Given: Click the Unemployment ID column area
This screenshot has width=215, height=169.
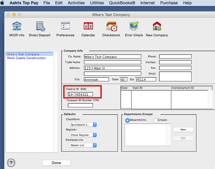Looking at the screenshot, I should (190, 99).
